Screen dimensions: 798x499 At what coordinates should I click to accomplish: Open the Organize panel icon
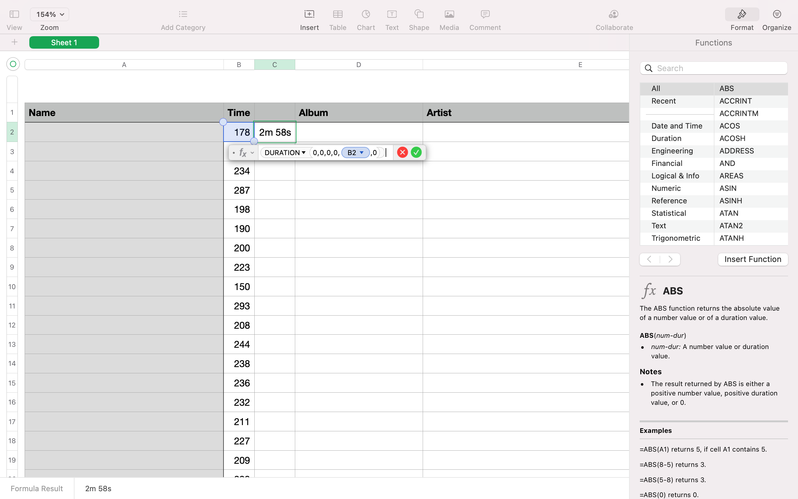click(776, 14)
